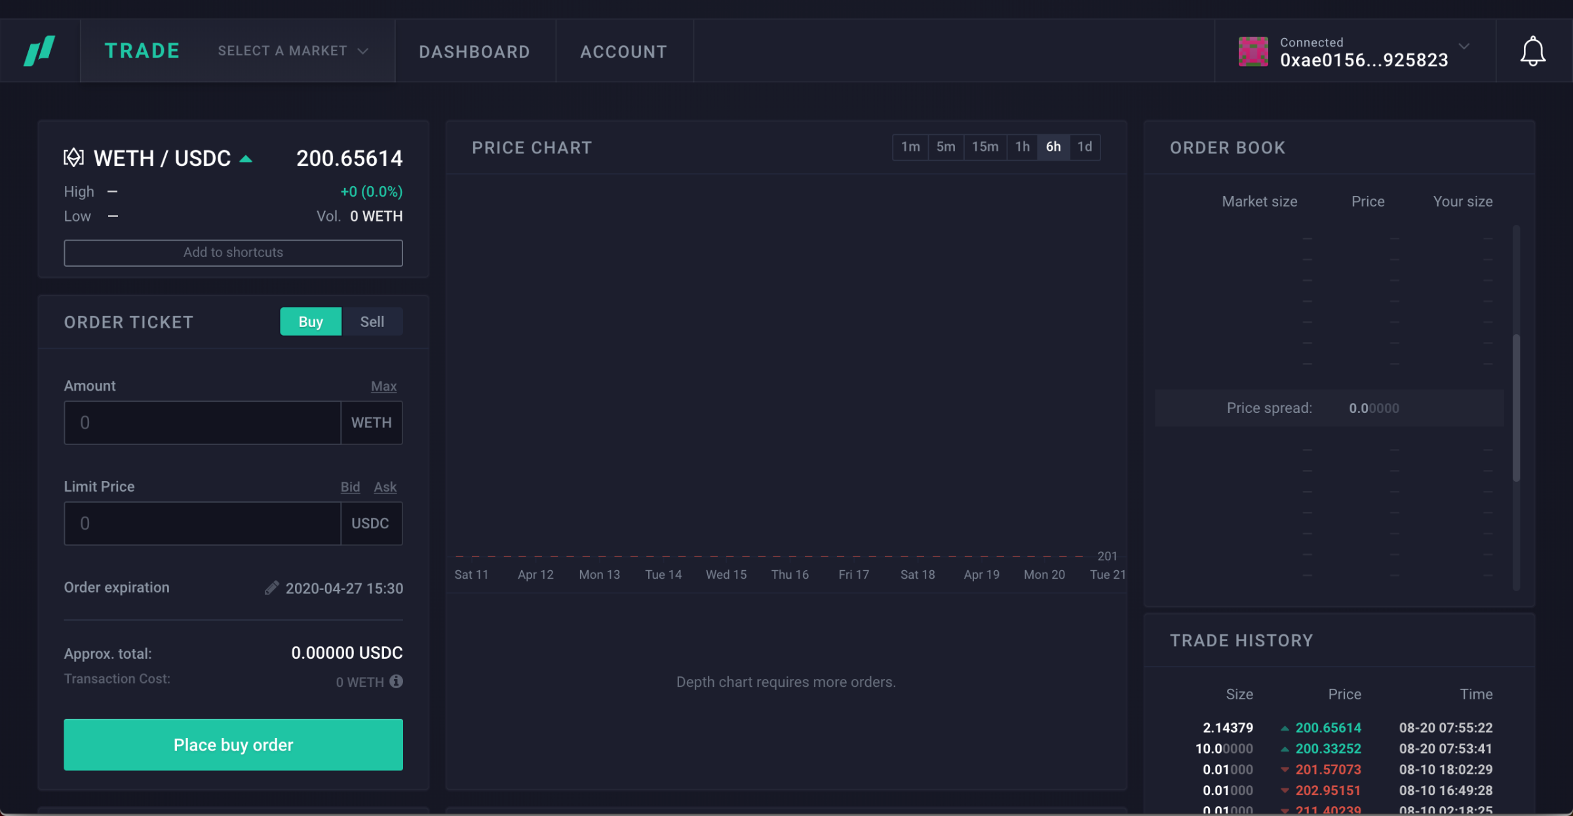The width and height of the screenshot is (1573, 816).
Task: Open the notification bell
Action: (1532, 50)
